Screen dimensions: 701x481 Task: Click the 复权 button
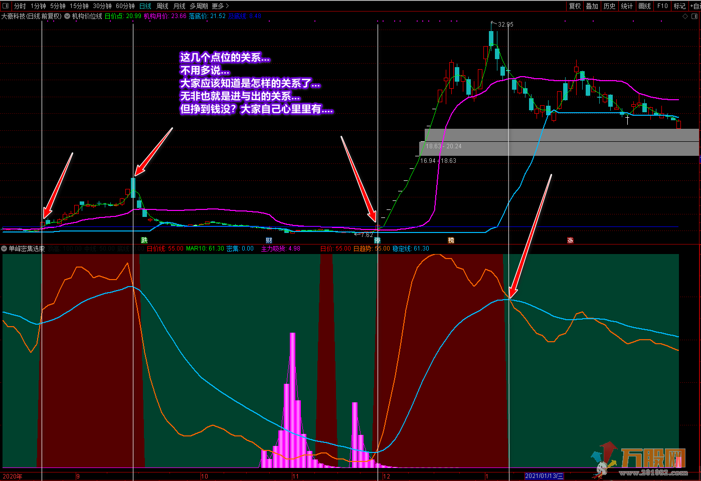click(575, 6)
